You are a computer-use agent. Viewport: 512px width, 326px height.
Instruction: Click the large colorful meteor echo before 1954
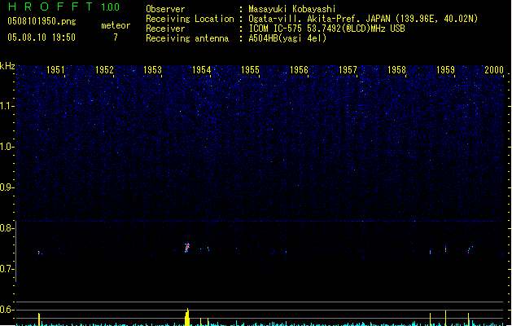(x=186, y=247)
